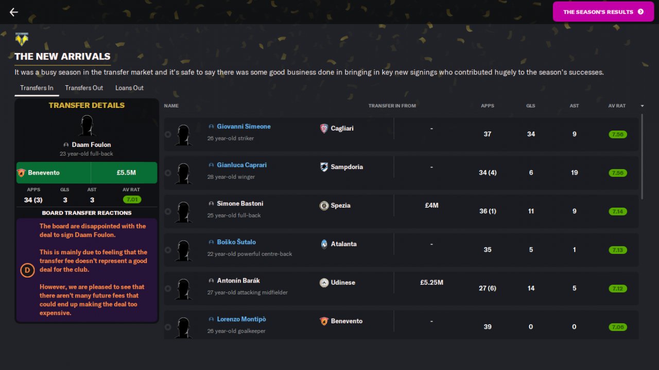Click the Cagliari club badge icon

[x=324, y=128]
